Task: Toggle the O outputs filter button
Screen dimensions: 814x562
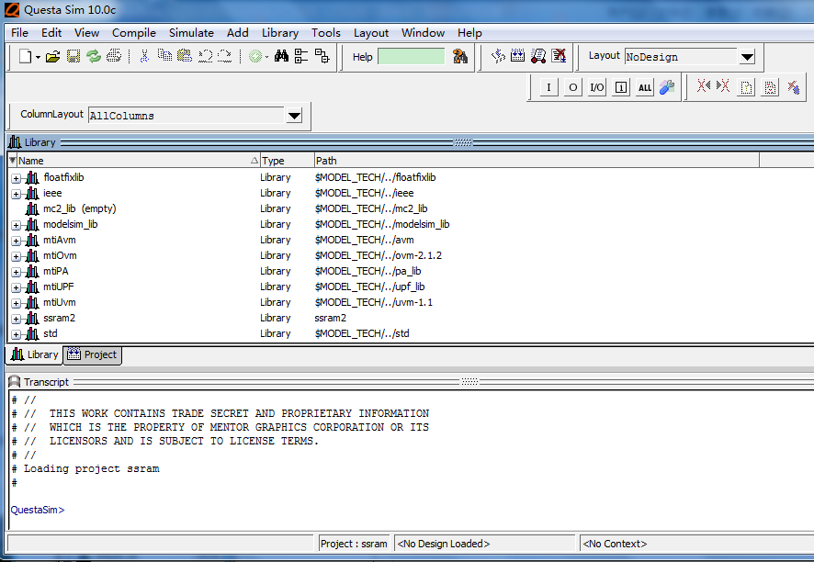Action: [572, 87]
